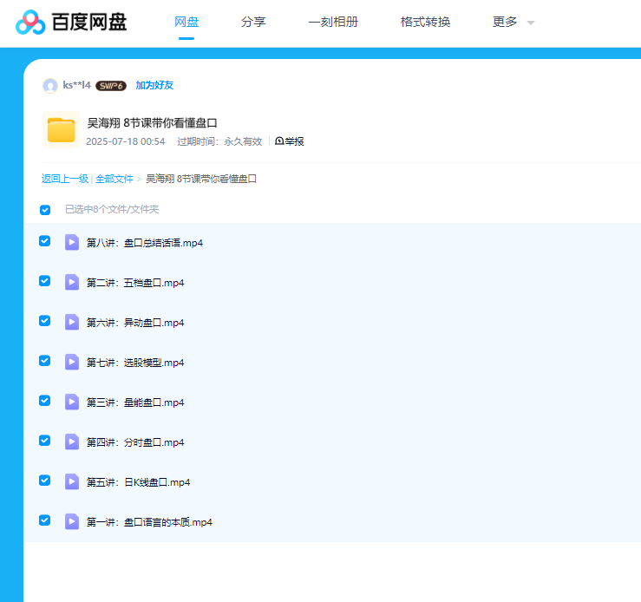Click the video icon for 第六讲：异动盘口.mp4
This screenshot has width=641, height=602.
72,322
